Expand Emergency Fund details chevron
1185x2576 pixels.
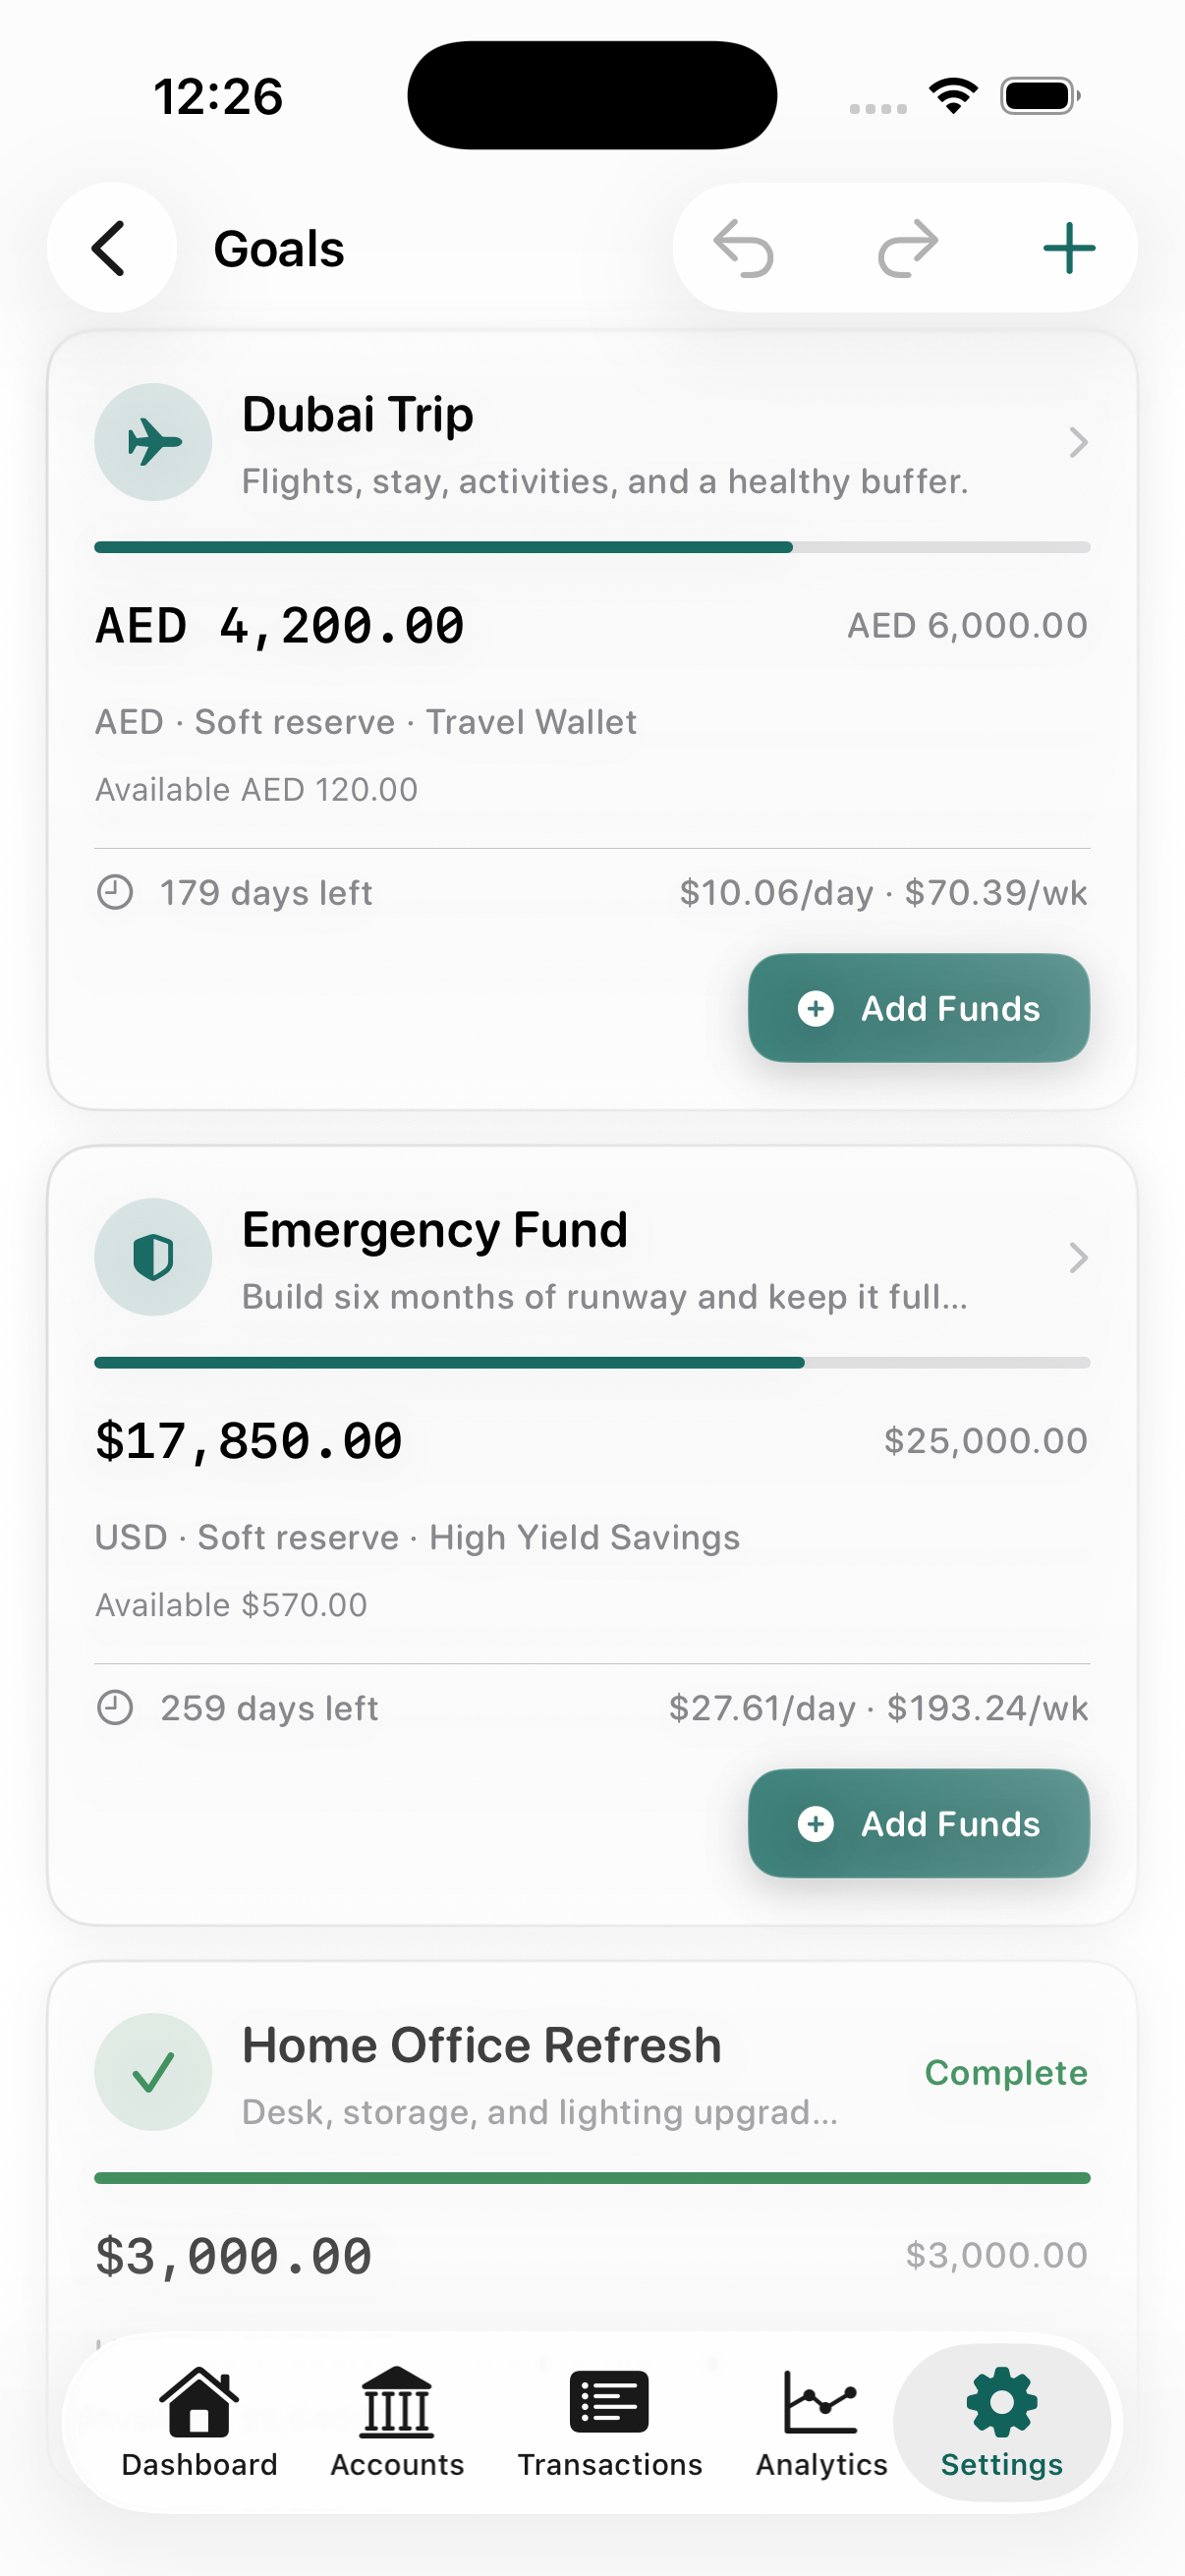point(1077,1257)
